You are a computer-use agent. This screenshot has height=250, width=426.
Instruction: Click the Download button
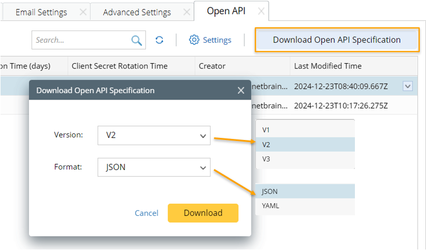click(203, 213)
